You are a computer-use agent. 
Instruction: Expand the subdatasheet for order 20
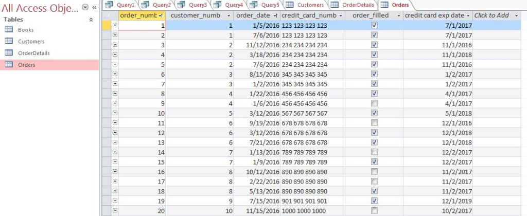(x=115, y=210)
